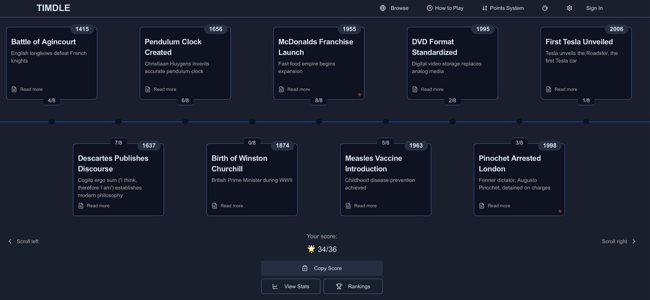Click red dot on McDonalds Franchise card
The width and height of the screenshot is (650, 300).
click(x=360, y=95)
